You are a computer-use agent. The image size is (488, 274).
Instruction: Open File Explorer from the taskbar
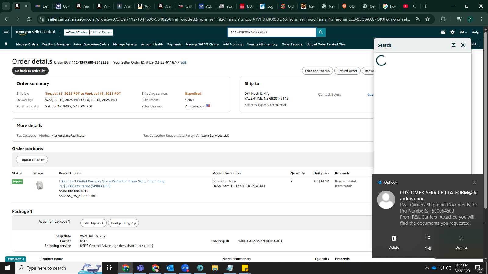pyautogui.click(x=215, y=268)
